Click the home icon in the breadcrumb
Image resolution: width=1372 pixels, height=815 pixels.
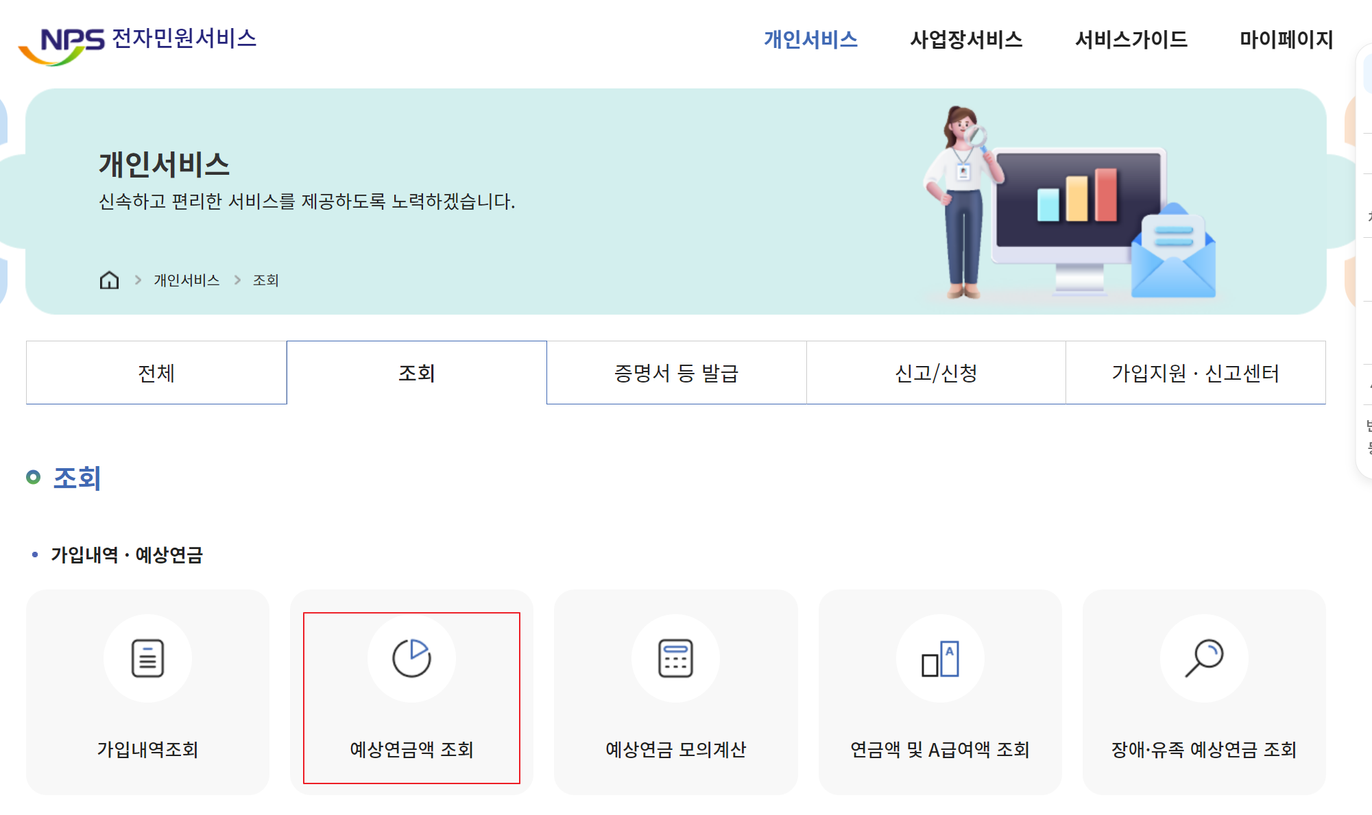(x=108, y=280)
